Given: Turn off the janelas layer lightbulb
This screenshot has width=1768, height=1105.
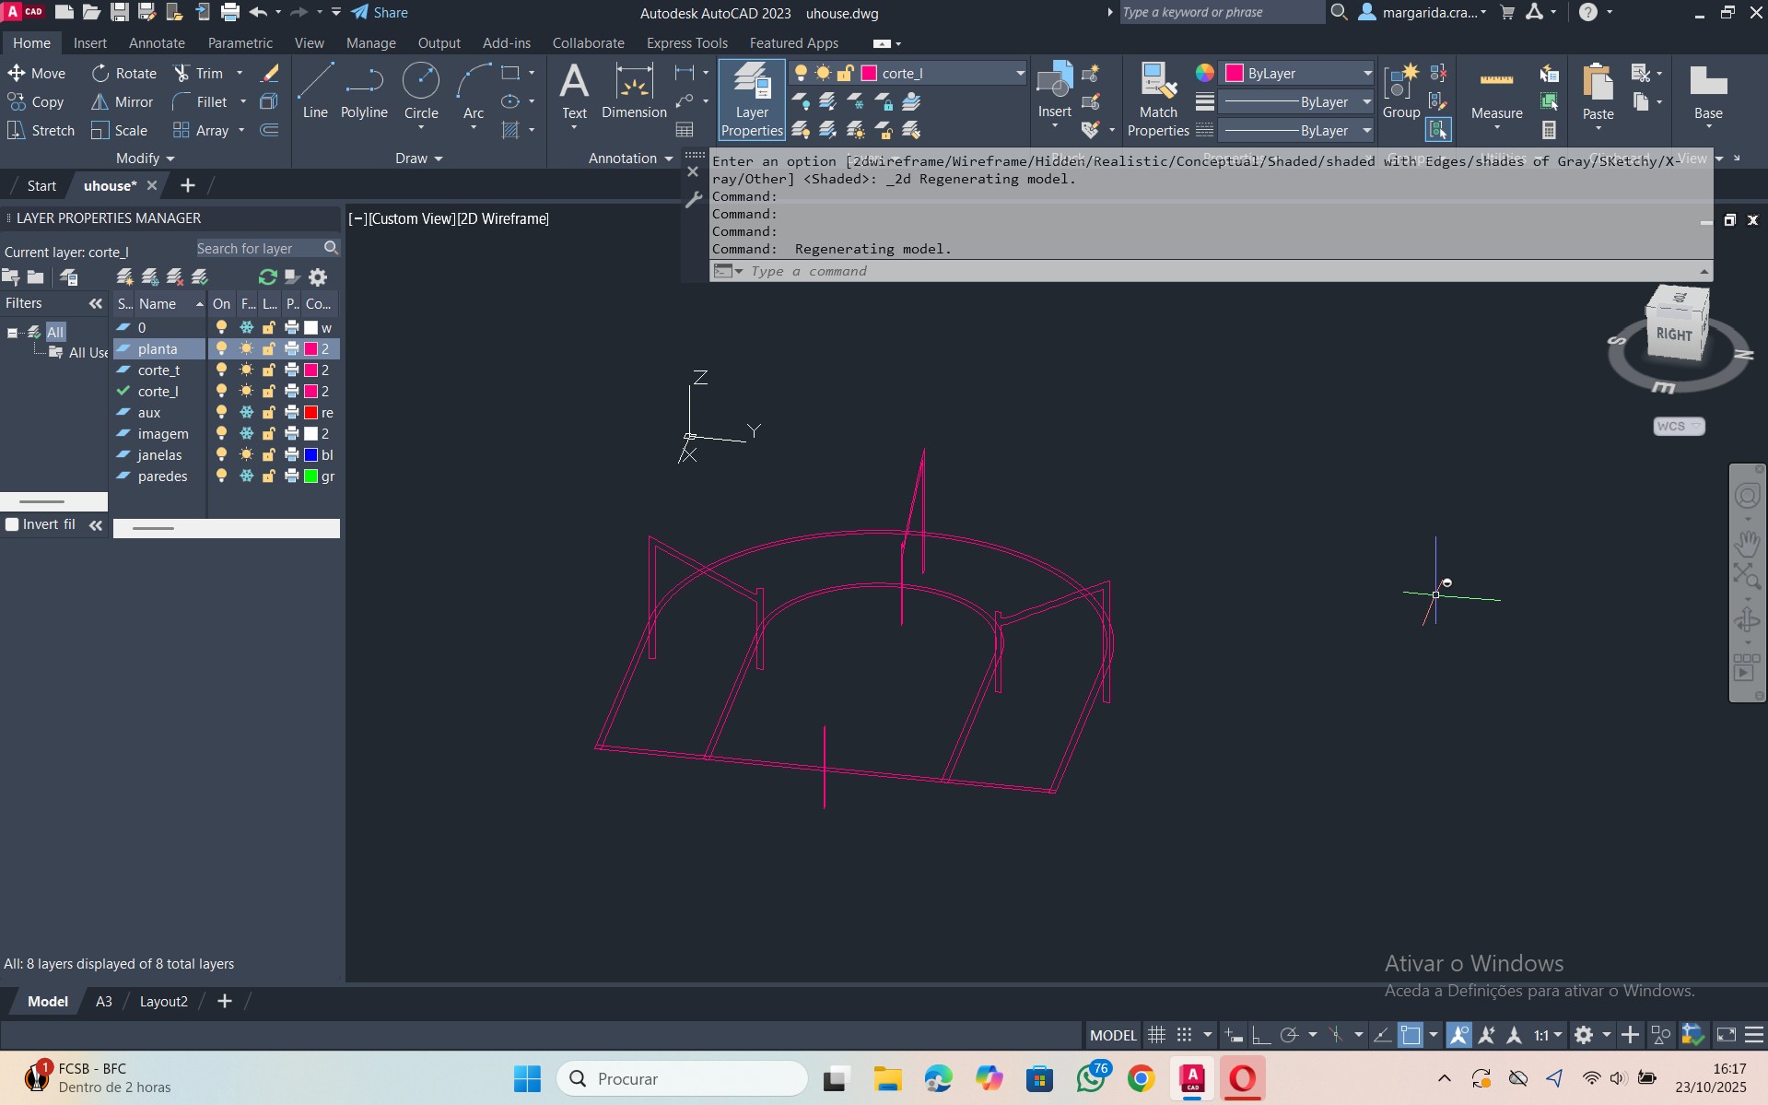Looking at the screenshot, I should click(x=221, y=455).
